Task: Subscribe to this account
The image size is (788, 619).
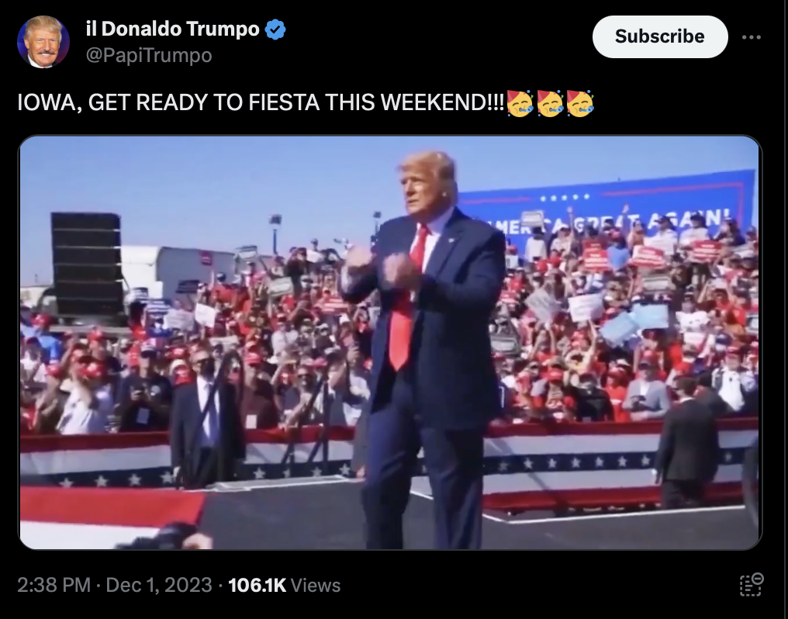Action: pos(660,36)
